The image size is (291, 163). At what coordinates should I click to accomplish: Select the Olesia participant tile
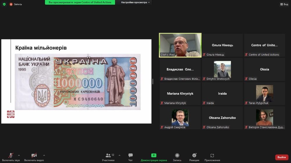[265, 69]
